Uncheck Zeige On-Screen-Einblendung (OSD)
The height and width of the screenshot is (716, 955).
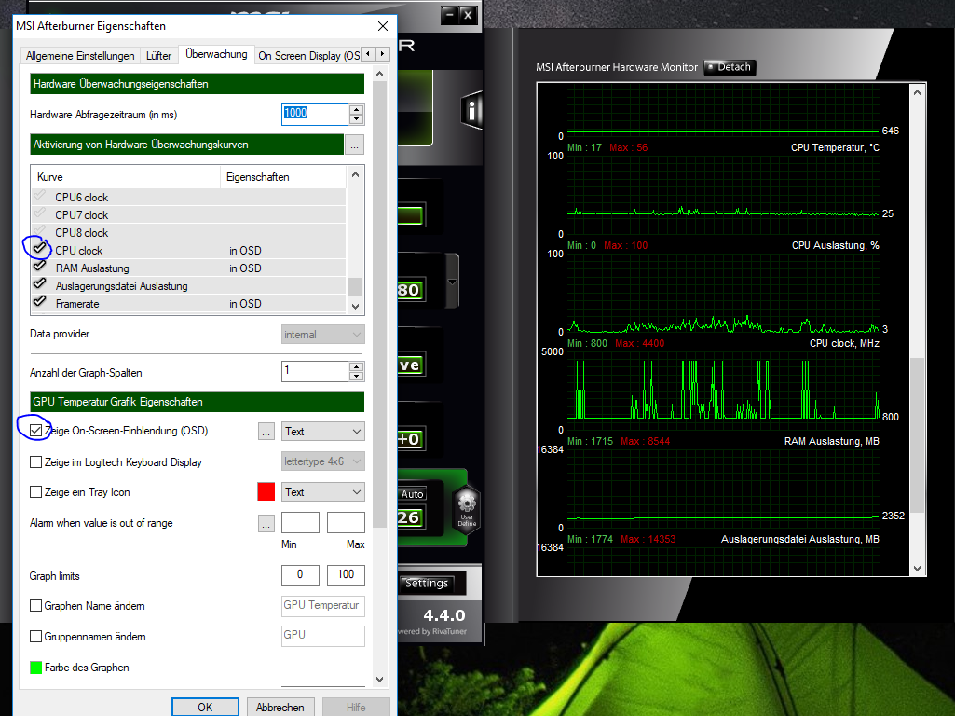point(36,431)
